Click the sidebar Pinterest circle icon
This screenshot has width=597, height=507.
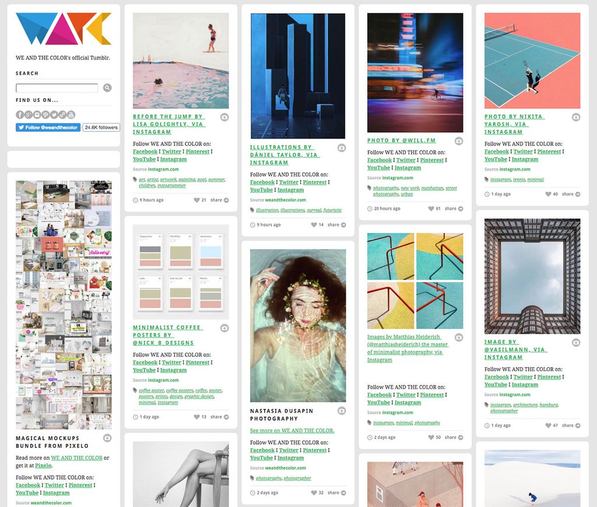(x=45, y=114)
